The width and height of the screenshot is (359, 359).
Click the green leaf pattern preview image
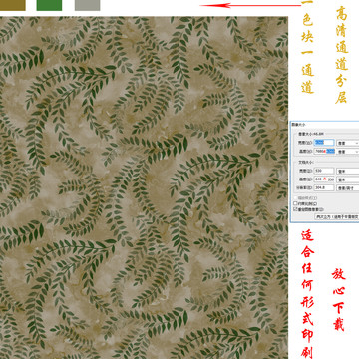point(144,187)
